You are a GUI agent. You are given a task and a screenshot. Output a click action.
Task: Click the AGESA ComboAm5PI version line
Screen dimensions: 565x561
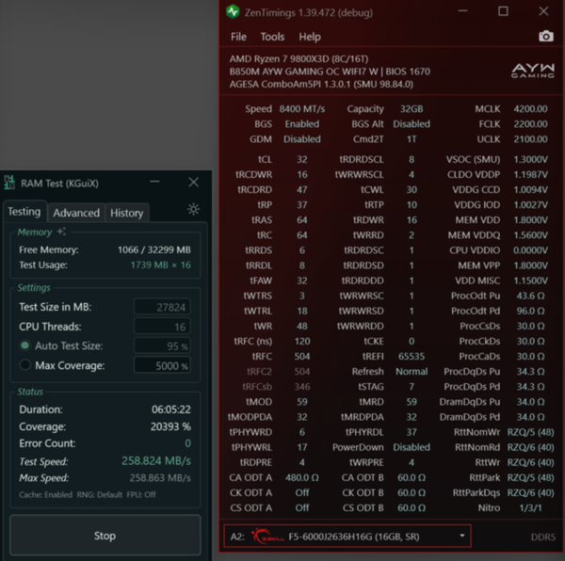click(321, 84)
